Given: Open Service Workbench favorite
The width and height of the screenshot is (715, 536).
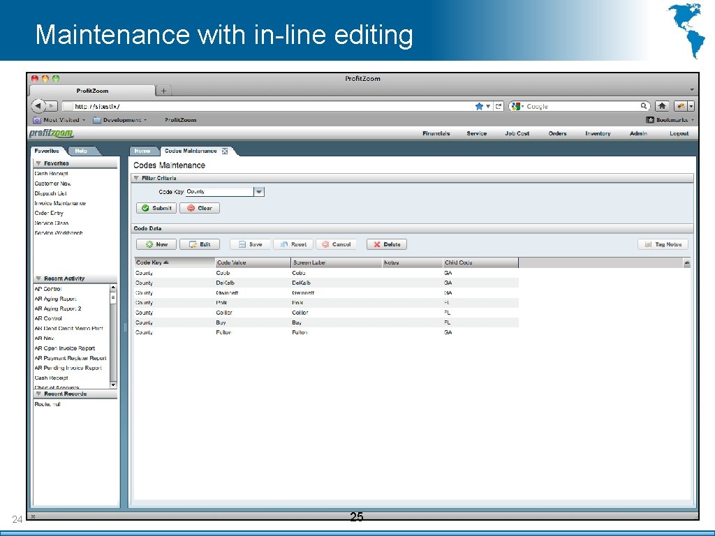Looking at the screenshot, I should tap(59, 233).
